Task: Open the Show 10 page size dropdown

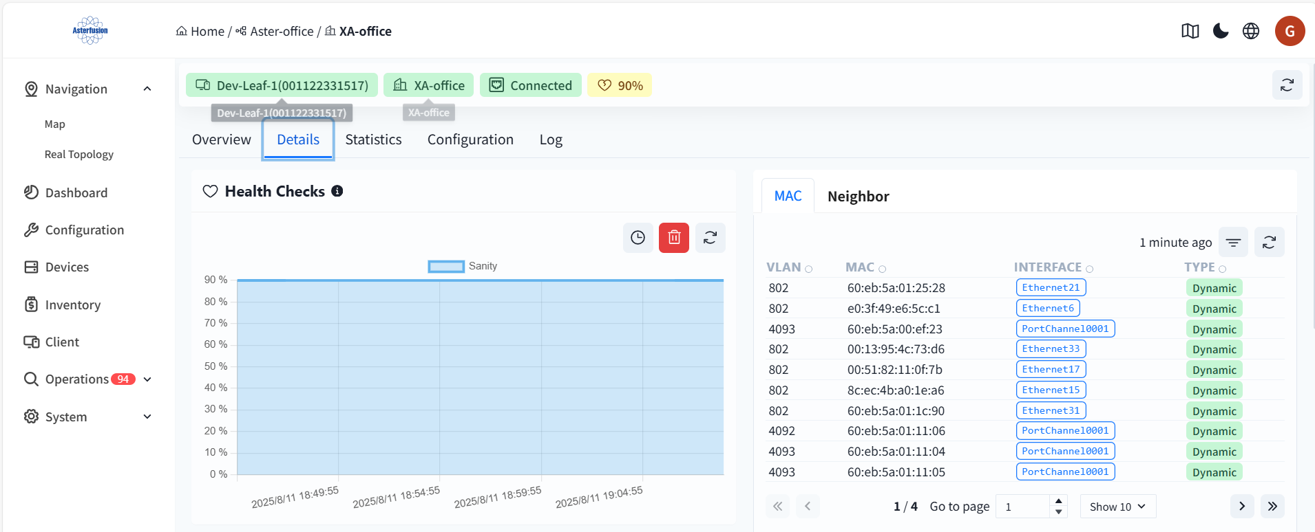Action: [1118, 507]
